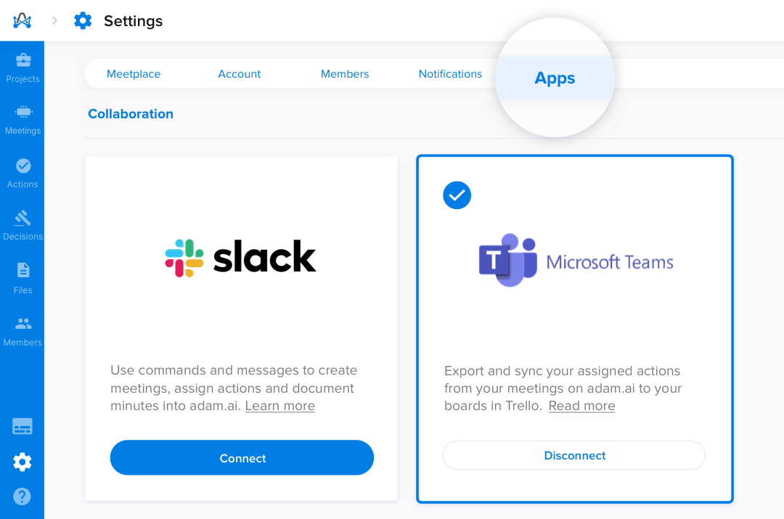Click Disconnect for Microsoft Teams
This screenshot has height=519, width=784.
tap(574, 455)
